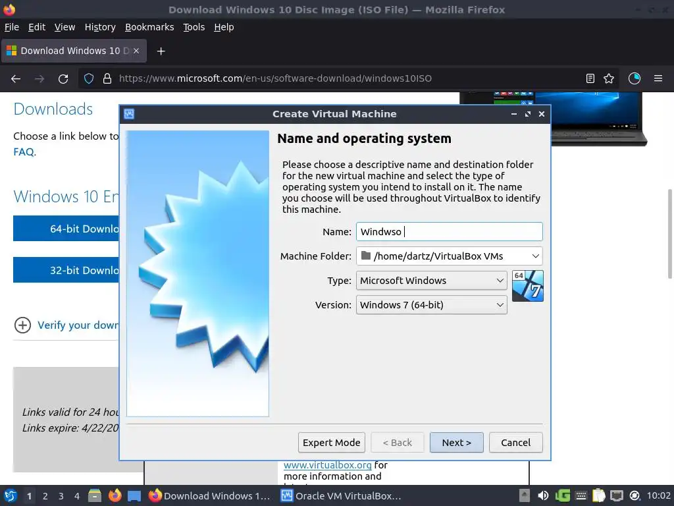Open a new Firefox tab

tap(161, 51)
